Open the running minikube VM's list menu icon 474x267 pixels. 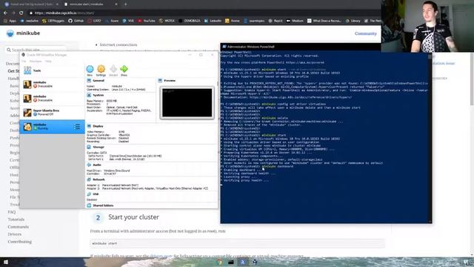click(x=77, y=127)
